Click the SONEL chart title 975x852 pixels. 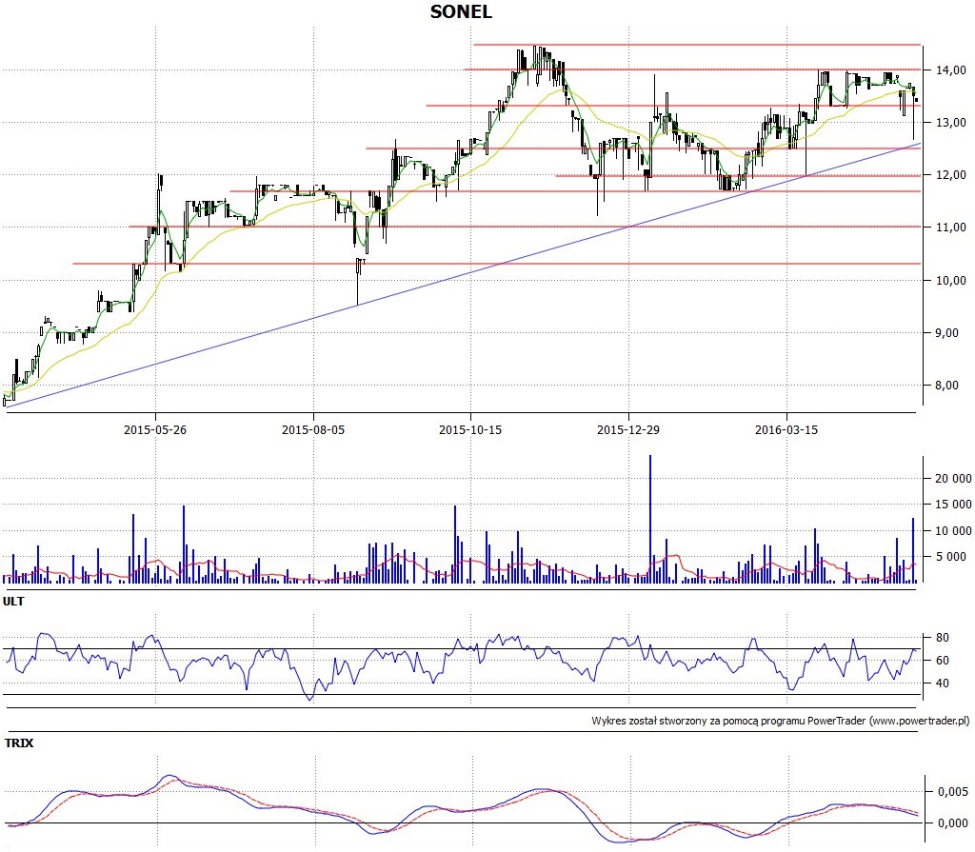click(461, 11)
